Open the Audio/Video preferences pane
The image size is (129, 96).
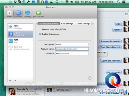[x=38, y=14]
